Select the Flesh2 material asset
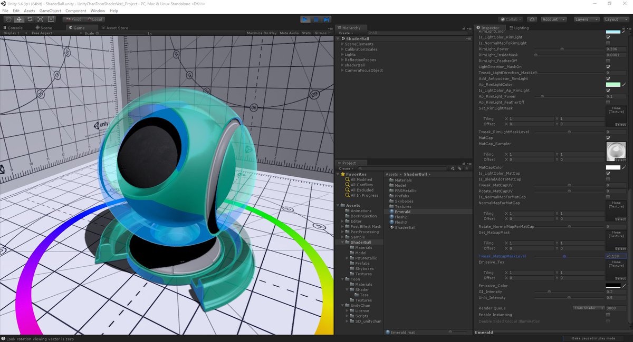This screenshot has width=633, height=342. click(400, 217)
